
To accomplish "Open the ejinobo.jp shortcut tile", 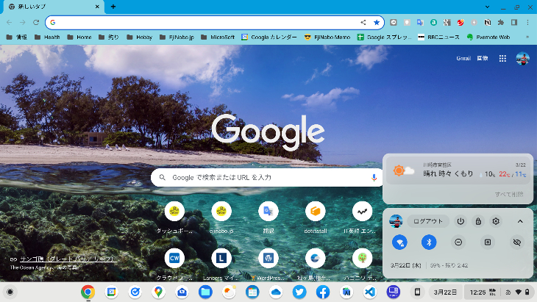I will tap(221, 217).
